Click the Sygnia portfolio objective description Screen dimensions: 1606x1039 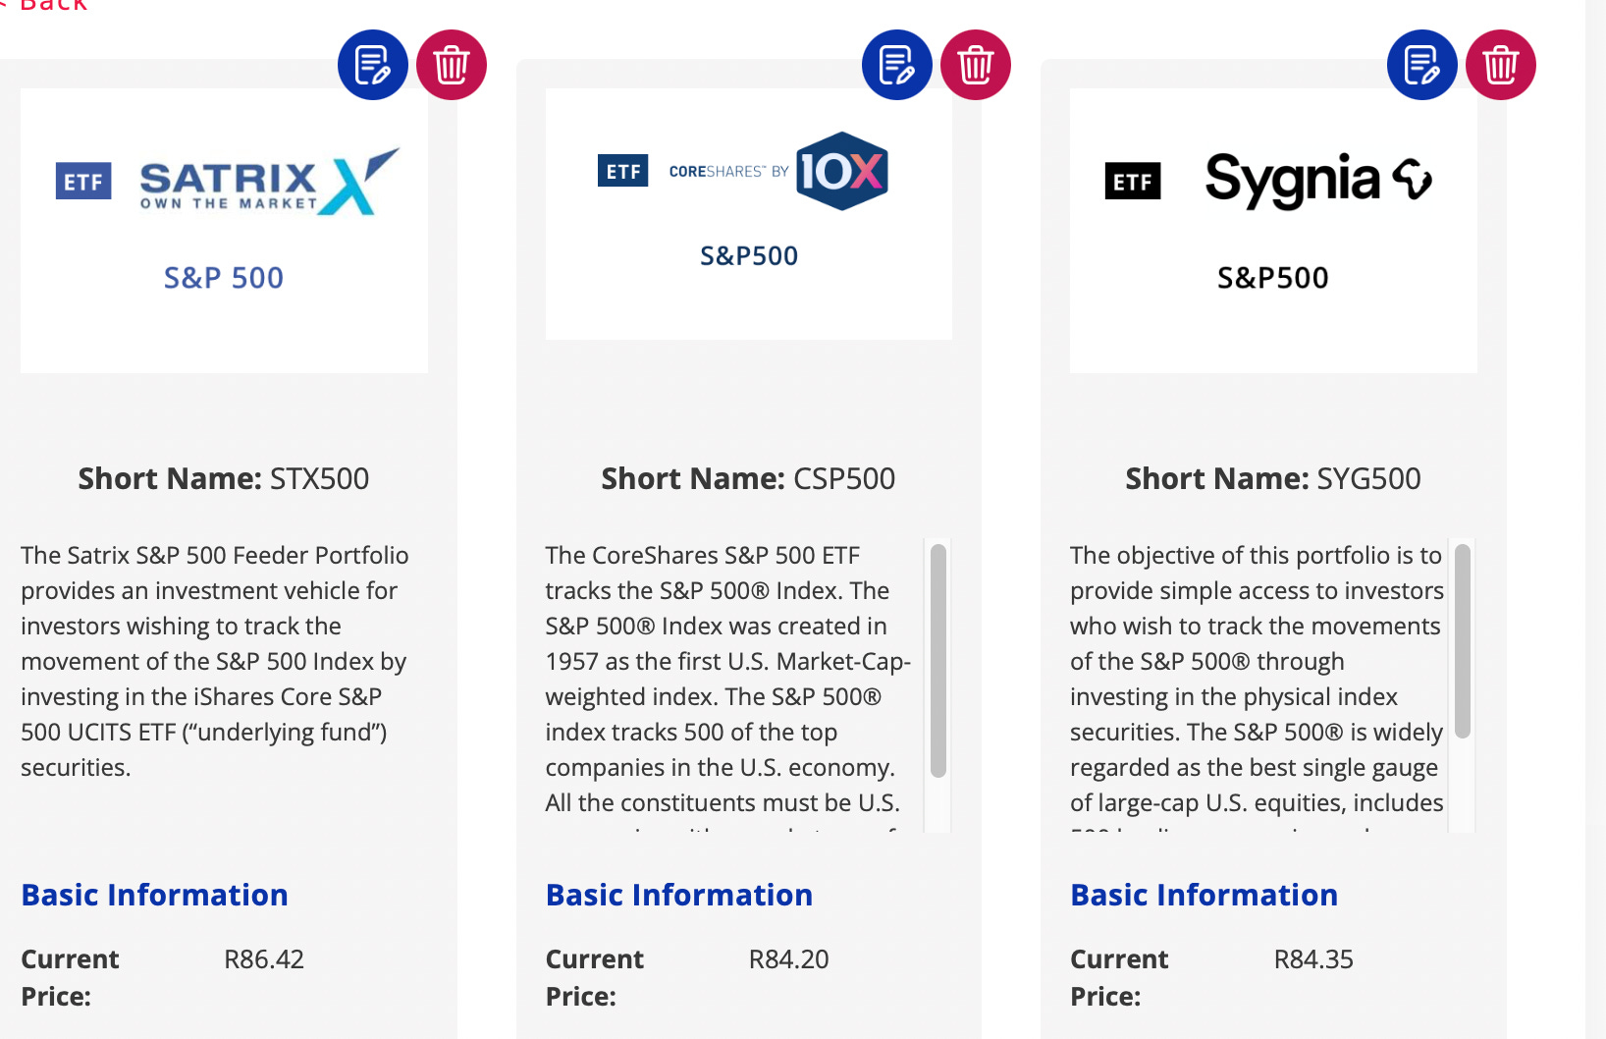(1257, 685)
